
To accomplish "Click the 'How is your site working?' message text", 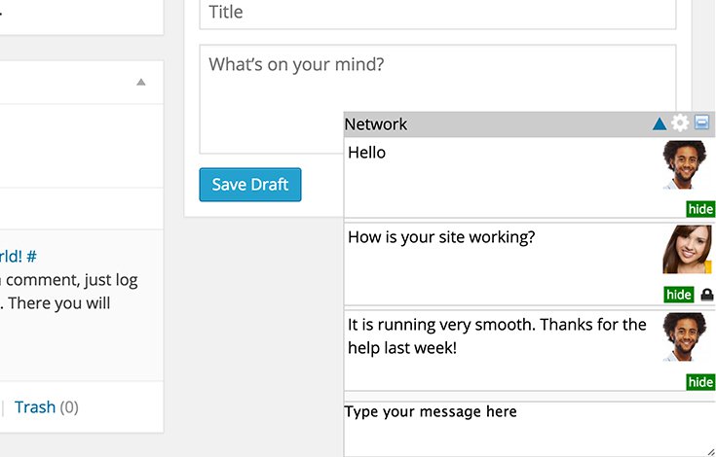I will [441, 237].
